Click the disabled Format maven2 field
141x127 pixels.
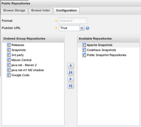pos(73,21)
